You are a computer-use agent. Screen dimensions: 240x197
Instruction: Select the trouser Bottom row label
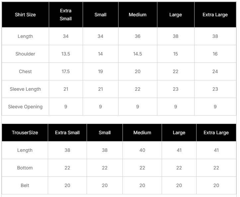coord(25,168)
